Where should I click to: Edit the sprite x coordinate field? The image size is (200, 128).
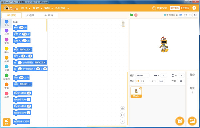click(x=164, y=75)
